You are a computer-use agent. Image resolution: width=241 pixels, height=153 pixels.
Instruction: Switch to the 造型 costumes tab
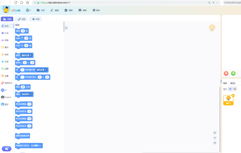click(22, 19)
